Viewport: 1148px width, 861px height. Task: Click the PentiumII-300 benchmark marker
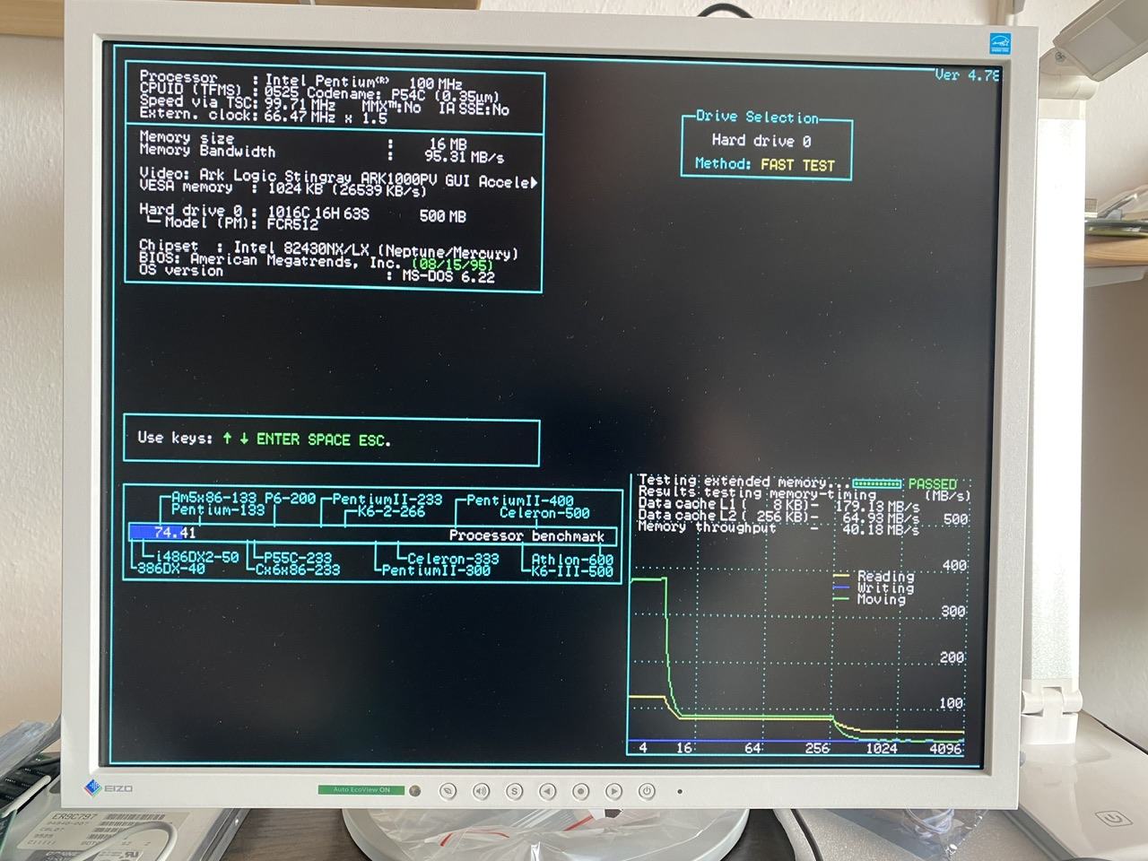[436, 570]
